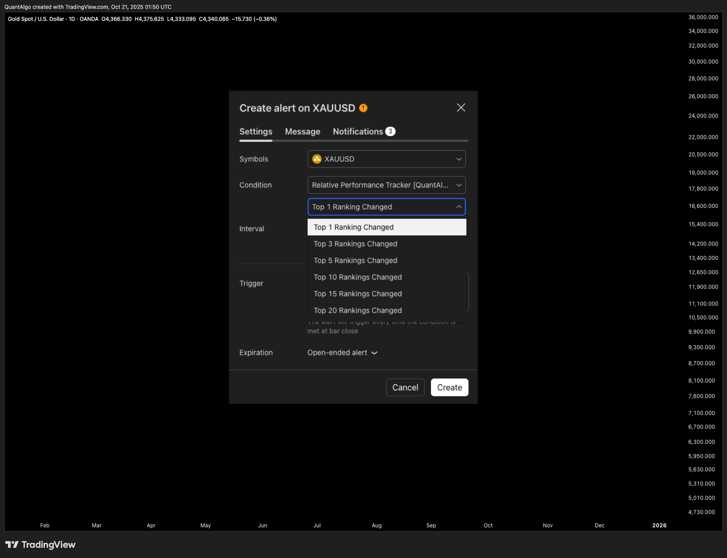Open the Notifications tab
Image resolution: width=727 pixels, height=558 pixels.
click(358, 132)
